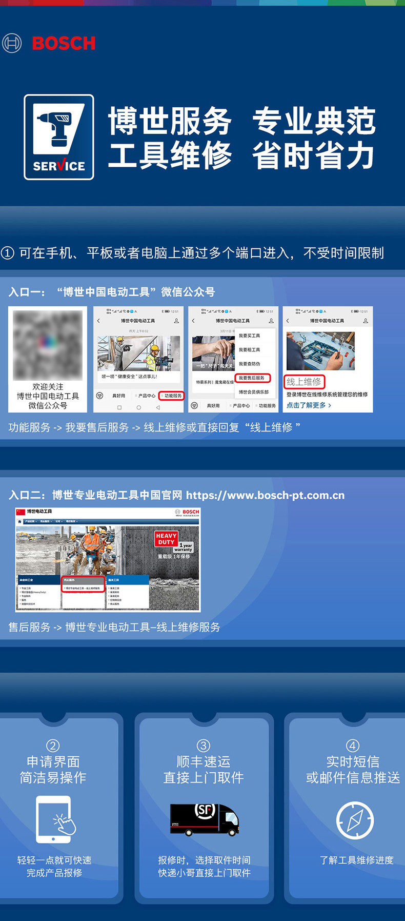Click the SF Express truck icon
The width and height of the screenshot is (405, 921).
pos(205,819)
